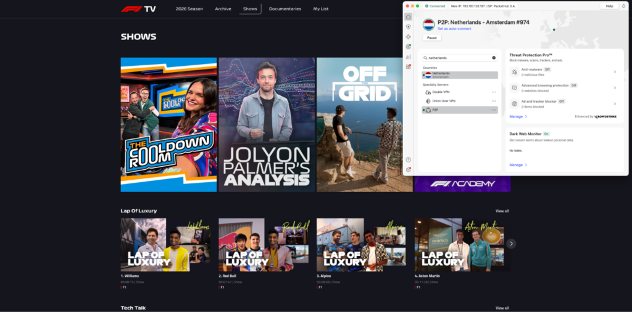Click the magnifier icon in server search
The height and width of the screenshot is (312, 632).
pyautogui.click(x=425, y=58)
